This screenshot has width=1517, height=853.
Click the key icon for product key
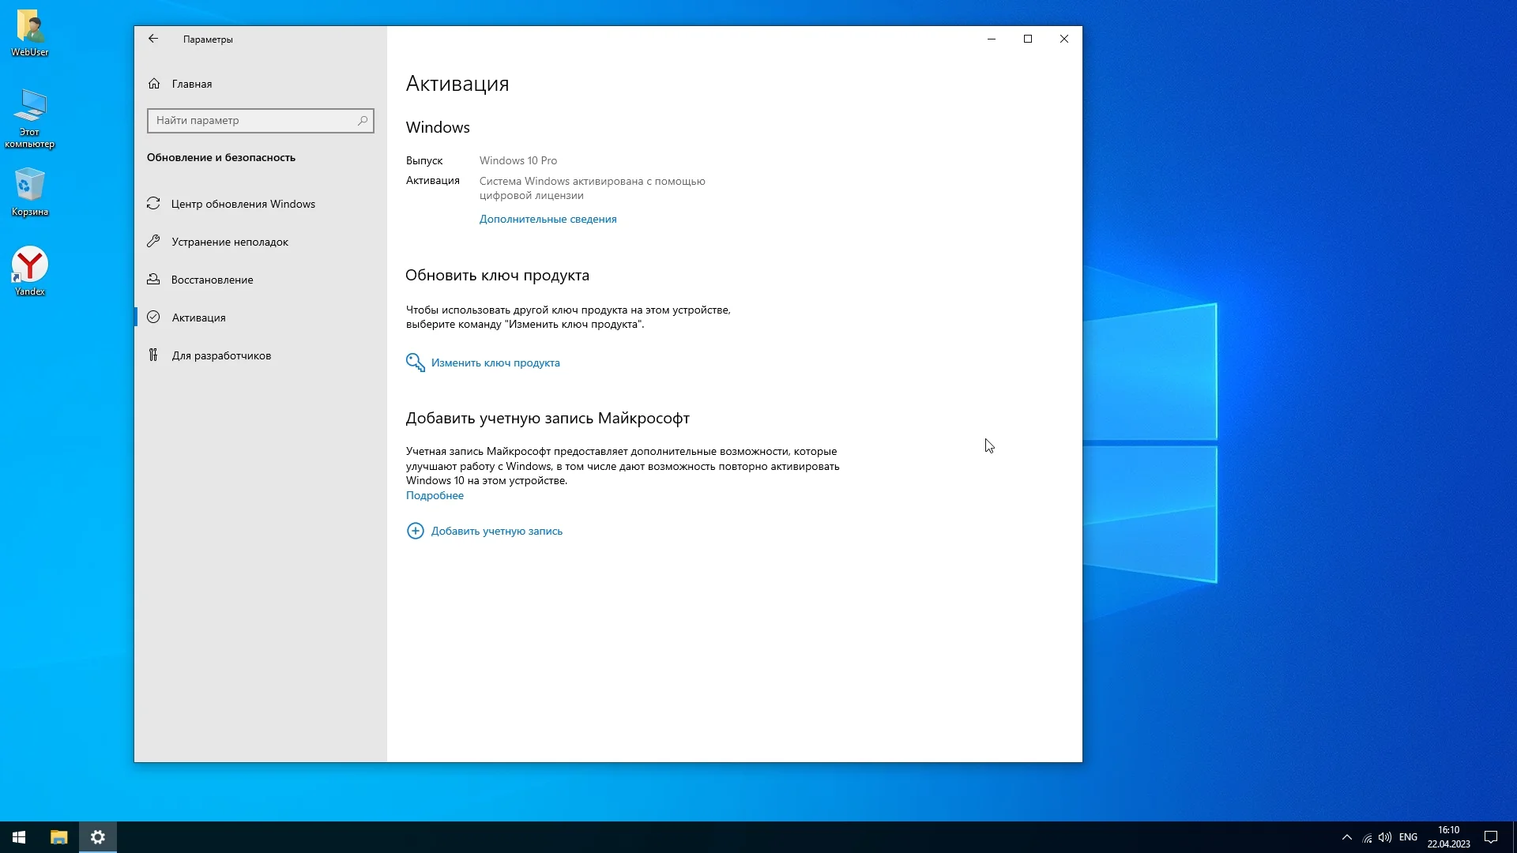(x=415, y=363)
